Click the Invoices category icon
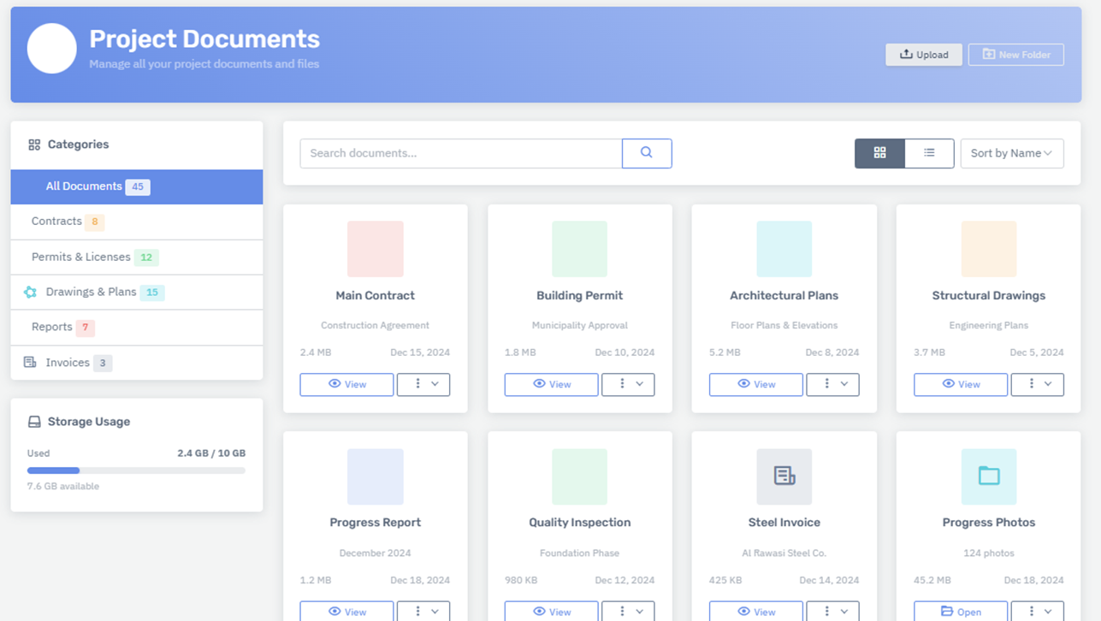The image size is (1101, 621). click(x=30, y=363)
